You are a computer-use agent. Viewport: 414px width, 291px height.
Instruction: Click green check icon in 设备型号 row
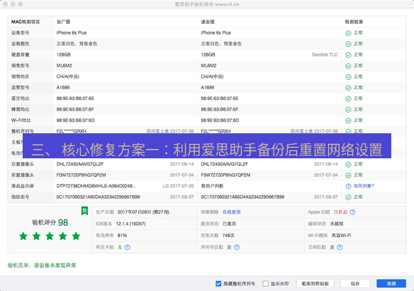[348, 33]
